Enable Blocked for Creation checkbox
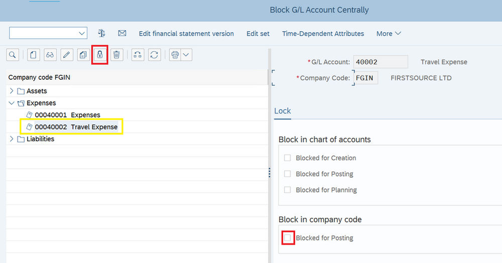Viewport: 502px width, 263px height. [x=288, y=158]
